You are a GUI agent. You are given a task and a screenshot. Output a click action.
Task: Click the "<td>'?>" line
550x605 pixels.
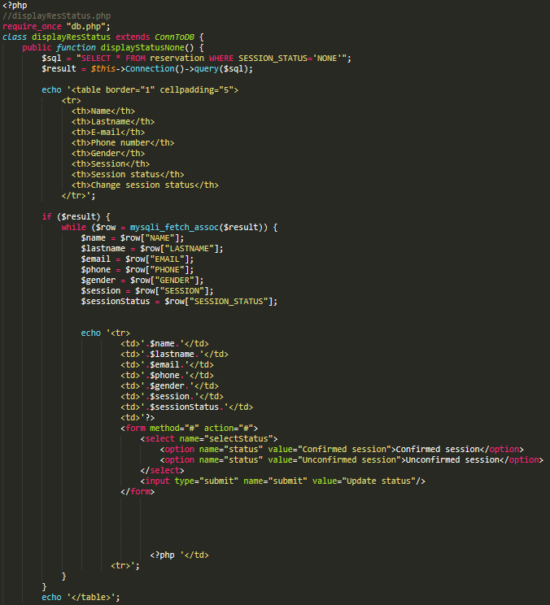137,418
